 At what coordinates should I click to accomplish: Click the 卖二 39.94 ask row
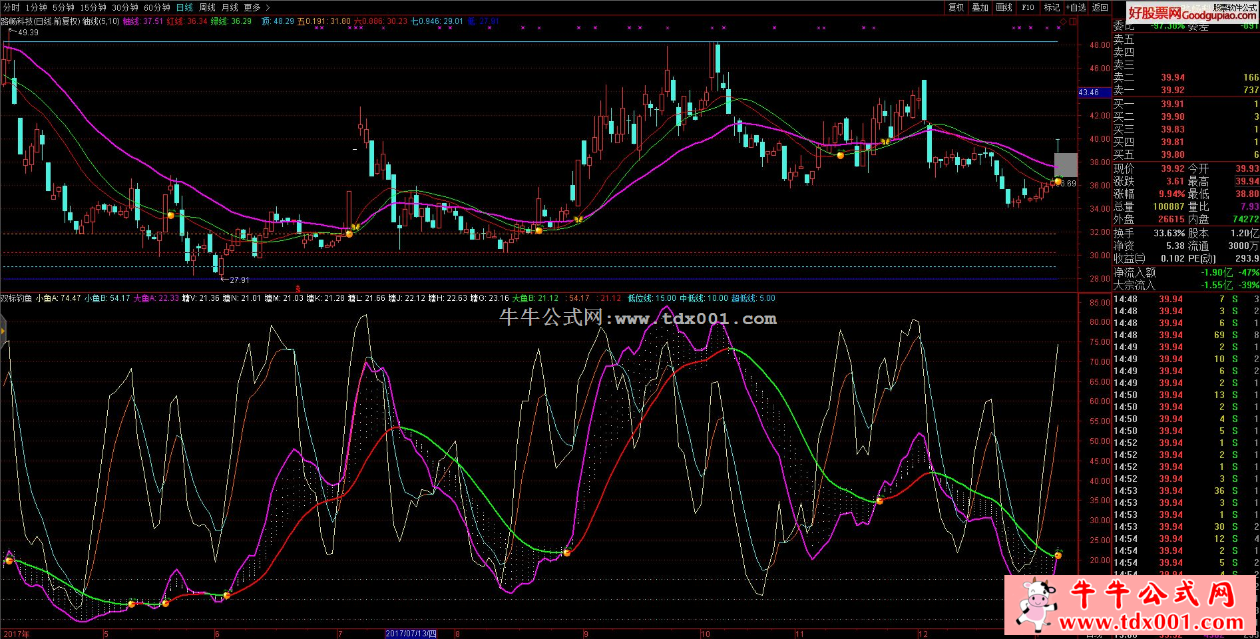tap(1185, 77)
